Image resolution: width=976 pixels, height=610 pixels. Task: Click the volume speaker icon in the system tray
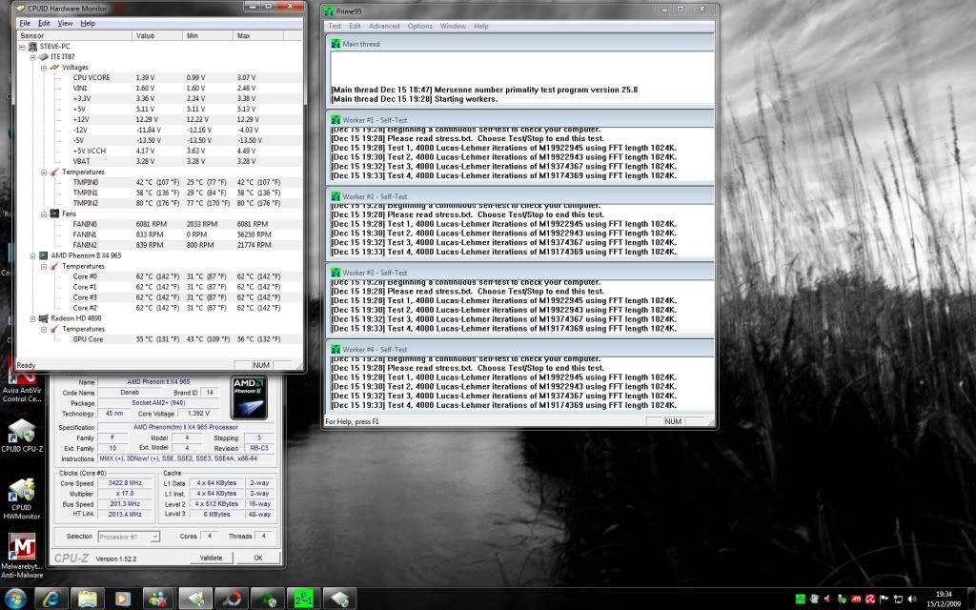pyautogui.click(x=912, y=599)
